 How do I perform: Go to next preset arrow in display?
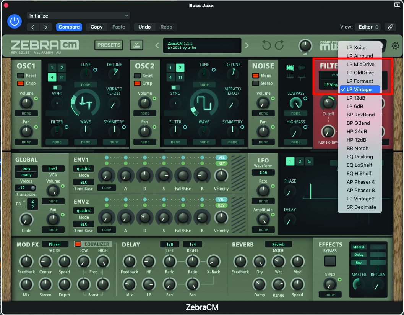coord(247,46)
